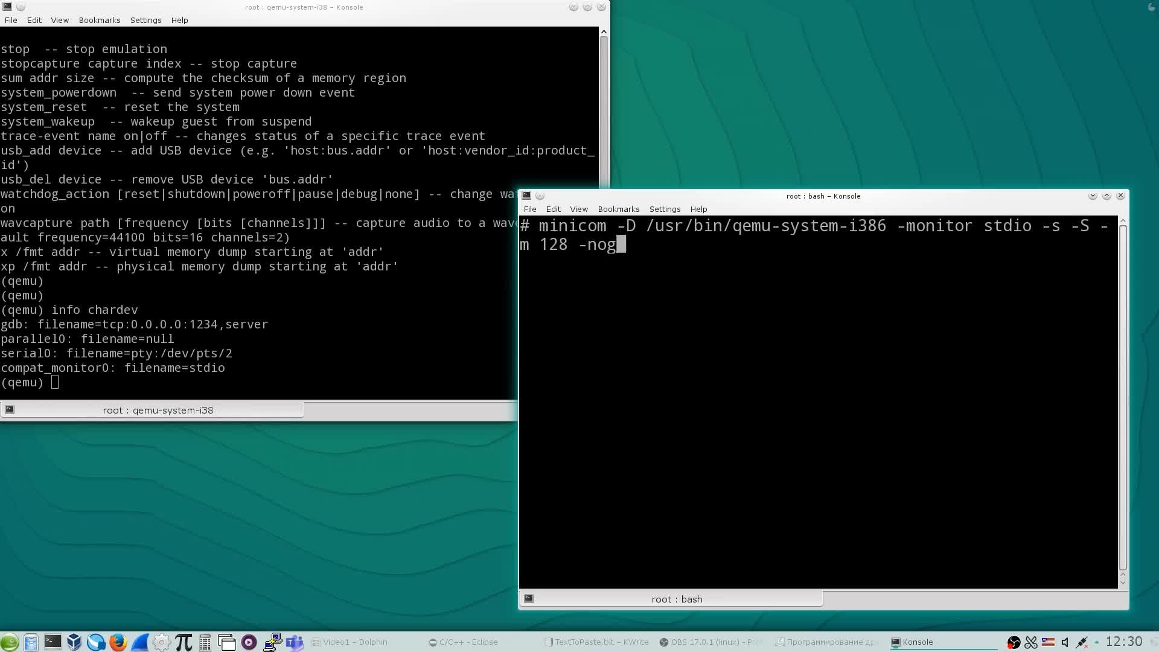Open the scissors clipboard tray icon
Image resolution: width=1159 pixels, height=652 pixels.
point(1031,642)
